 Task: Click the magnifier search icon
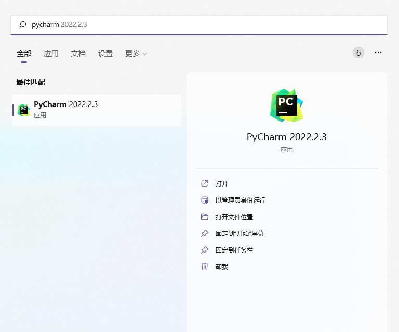[x=22, y=25]
